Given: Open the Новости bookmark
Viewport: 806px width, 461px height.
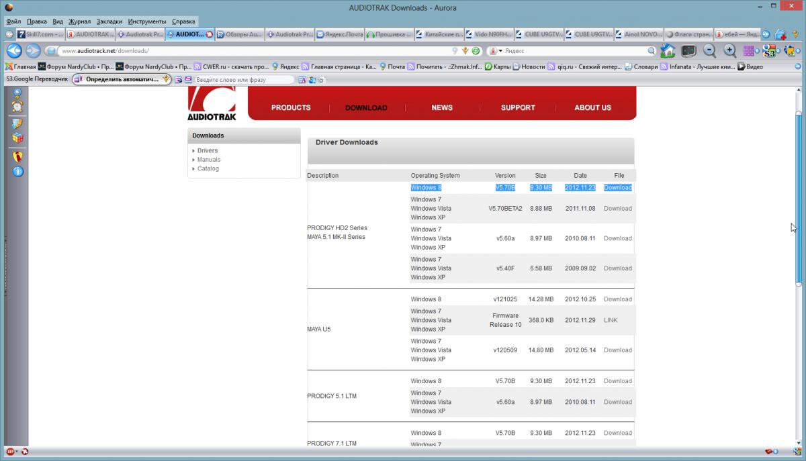Looking at the screenshot, I should click(528, 66).
